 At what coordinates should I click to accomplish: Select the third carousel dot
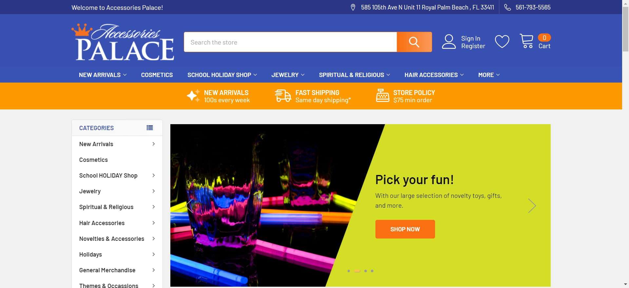[x=366, y=271]
